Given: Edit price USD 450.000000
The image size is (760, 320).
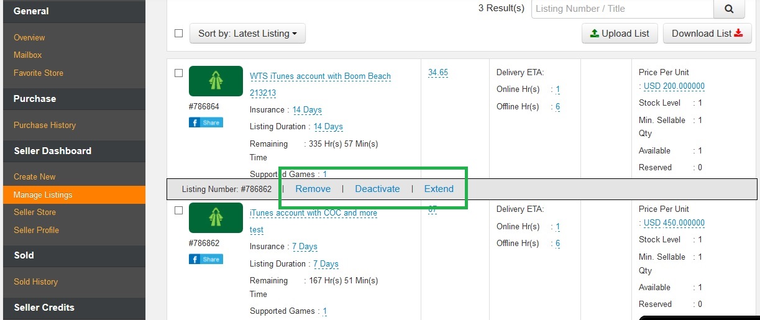Looking at the screenshot, I should tap(674, 223).
